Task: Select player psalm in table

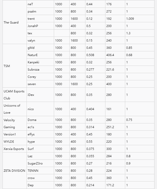Action: pyautogui.click(x=32, y=12)
